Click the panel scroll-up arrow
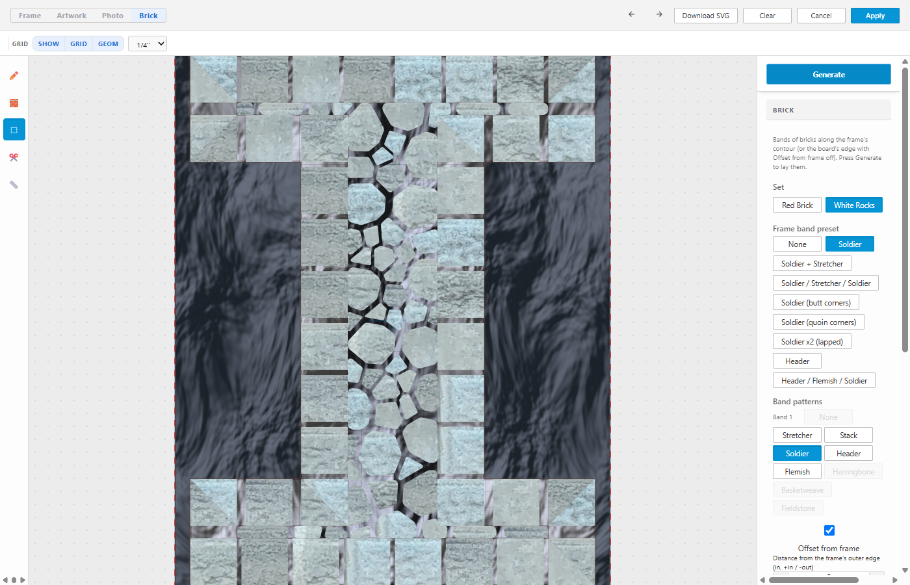The height and width of the screenshot is (585, 910). (x=905, y=62)
